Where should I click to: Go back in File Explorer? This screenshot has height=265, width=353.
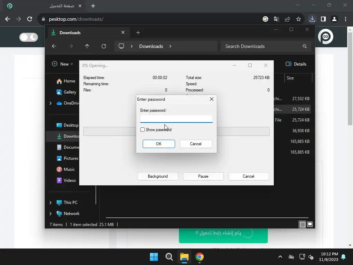[x=54, y=46]
